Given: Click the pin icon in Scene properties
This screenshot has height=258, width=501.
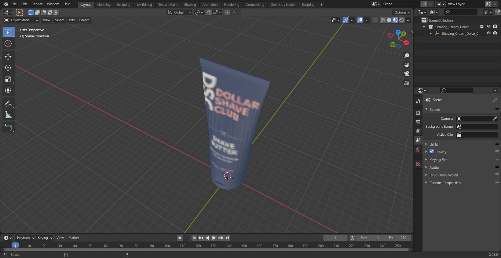Looking at the screenshot, I should [495, 100].
